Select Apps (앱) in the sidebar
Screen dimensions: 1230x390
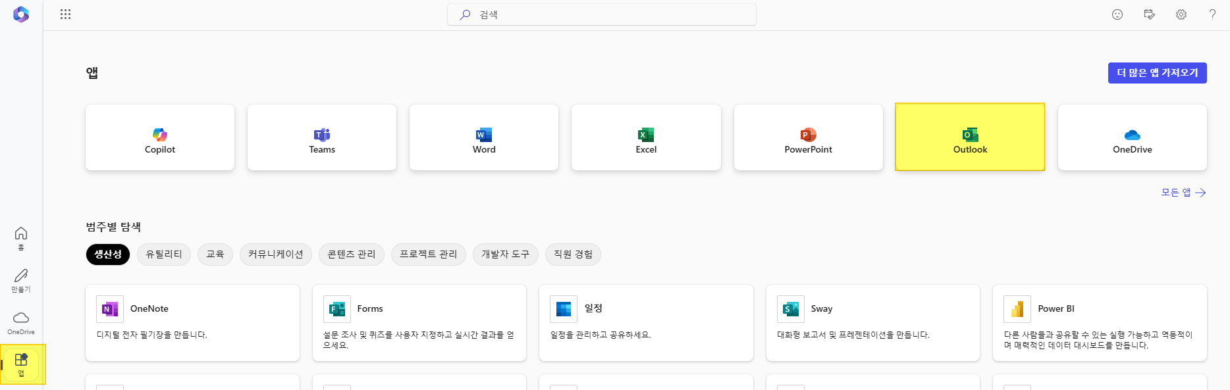21,364
